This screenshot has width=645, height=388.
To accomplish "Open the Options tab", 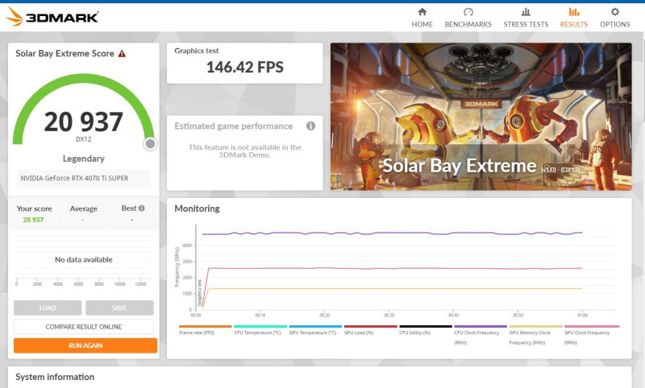I will [x=614, y=18].
